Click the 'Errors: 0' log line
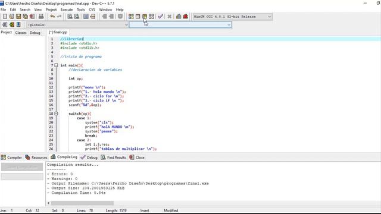Image resolution: width=381 pixels, height=214 pixels. (x=60, y=174)
